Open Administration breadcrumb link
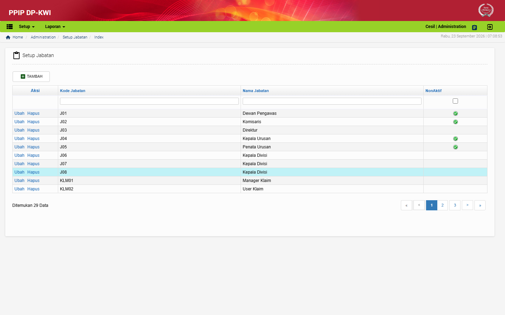 pyautogui.click(x=43, y=37)
